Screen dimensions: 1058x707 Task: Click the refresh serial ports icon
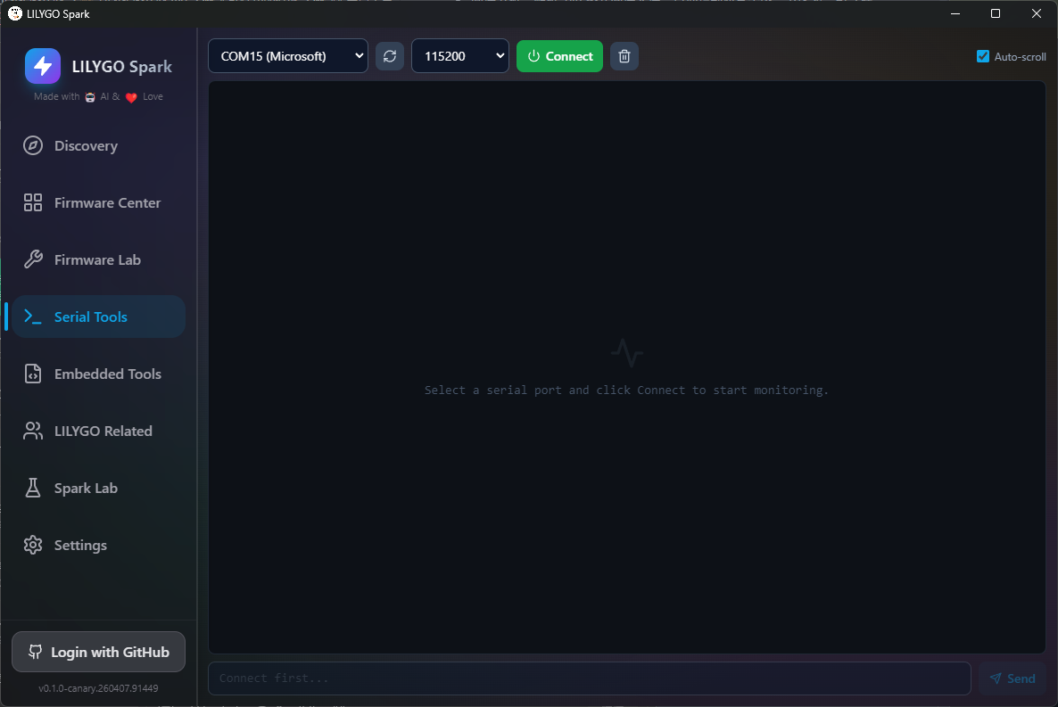tap(390, 56)
